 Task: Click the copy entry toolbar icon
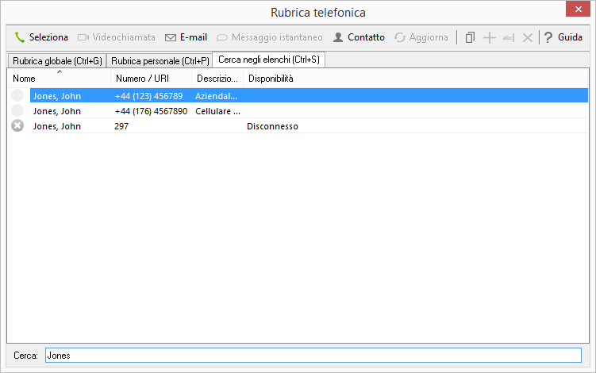[470, 37]
